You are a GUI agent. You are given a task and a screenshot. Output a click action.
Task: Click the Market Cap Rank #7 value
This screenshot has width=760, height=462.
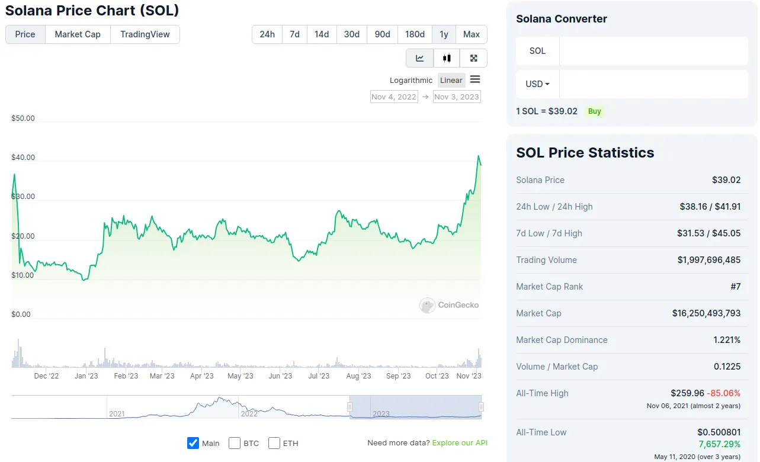tap(735, 287)
